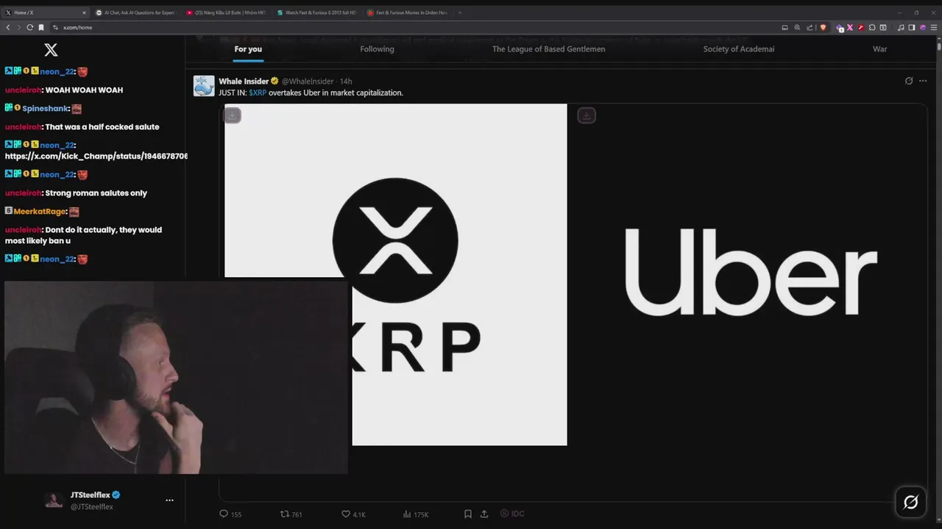Go back in browser history

pyautogui.click(x=8, y=27)
